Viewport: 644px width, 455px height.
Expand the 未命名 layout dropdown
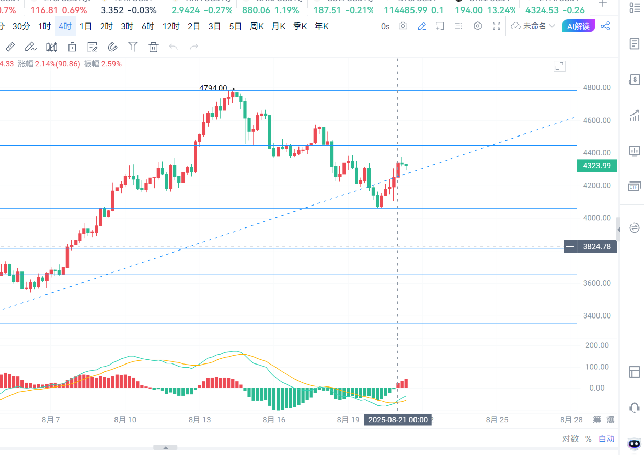pos(533,26)
